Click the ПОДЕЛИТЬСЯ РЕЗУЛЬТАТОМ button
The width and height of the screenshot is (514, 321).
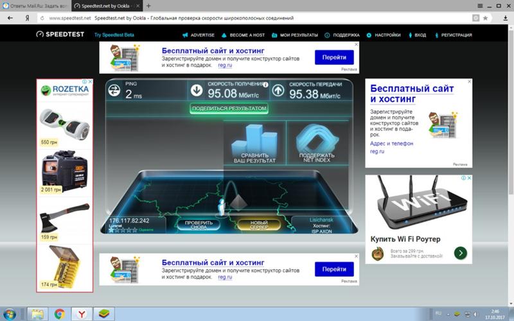tap(229, 108)
